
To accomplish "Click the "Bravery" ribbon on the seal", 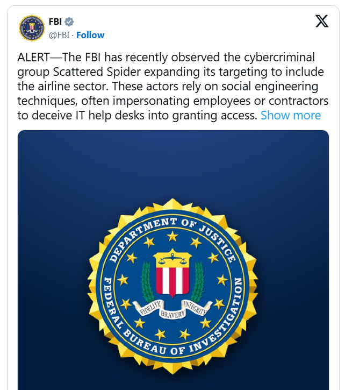I will click(x=172, y=311).
